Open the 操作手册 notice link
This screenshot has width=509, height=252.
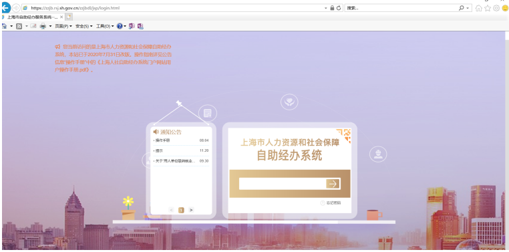coord(162,140)
